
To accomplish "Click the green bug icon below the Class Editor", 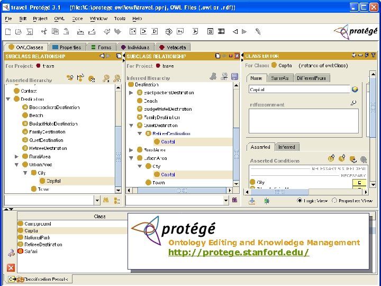I will click(267, 201).
